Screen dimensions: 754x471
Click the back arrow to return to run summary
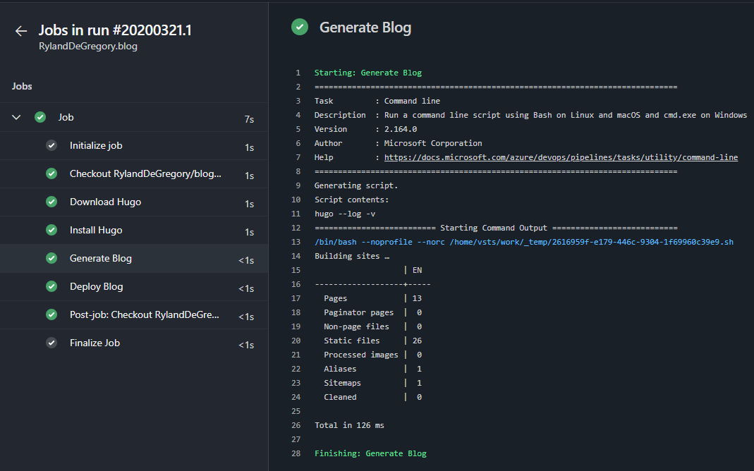[x=20, y=31]
